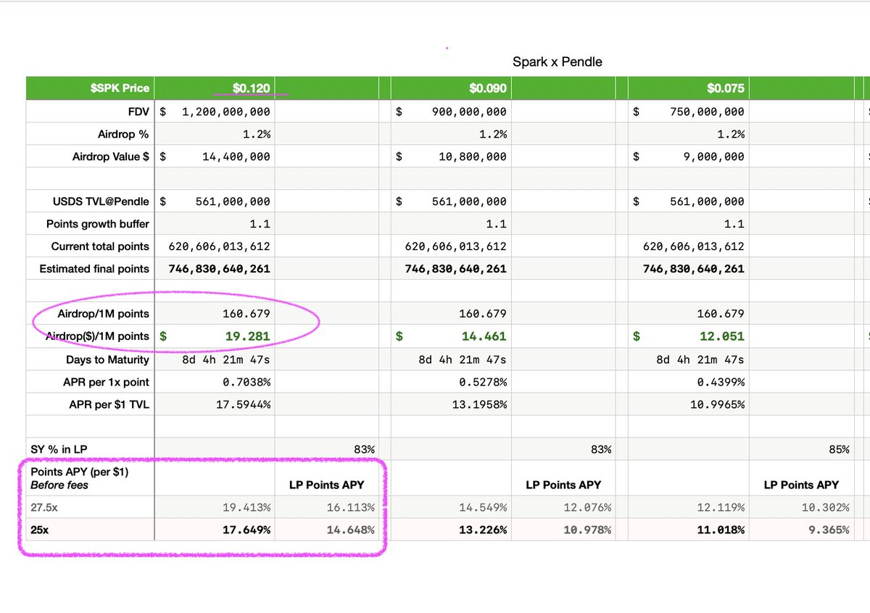Image resolution: width=870 pixels, height=613 pixels.
Task: Click the "Airdrop Value $" row label
Action: point(111,157)
